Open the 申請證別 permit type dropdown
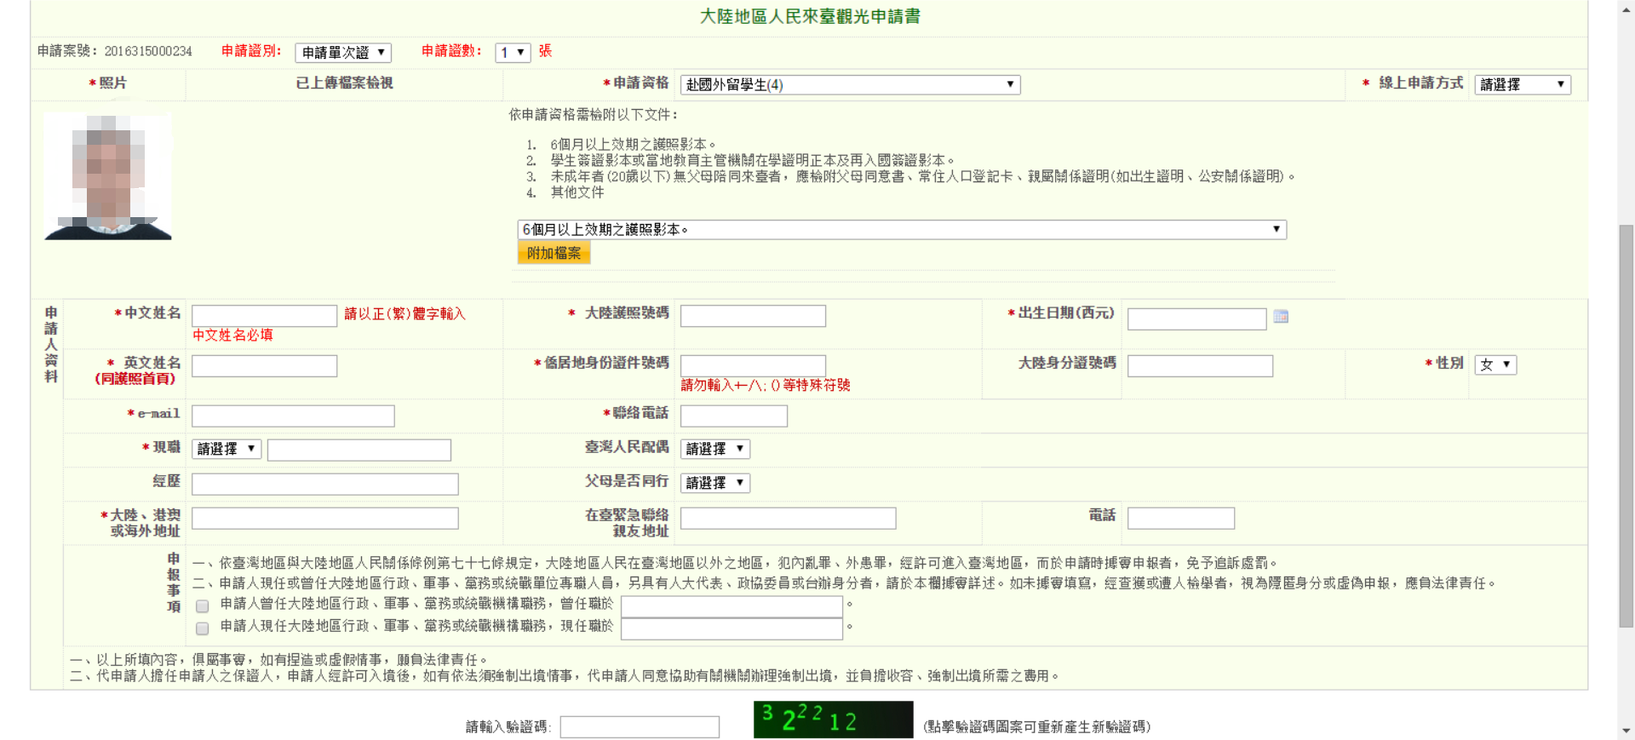1635x740 pixels. coord(343,53)
